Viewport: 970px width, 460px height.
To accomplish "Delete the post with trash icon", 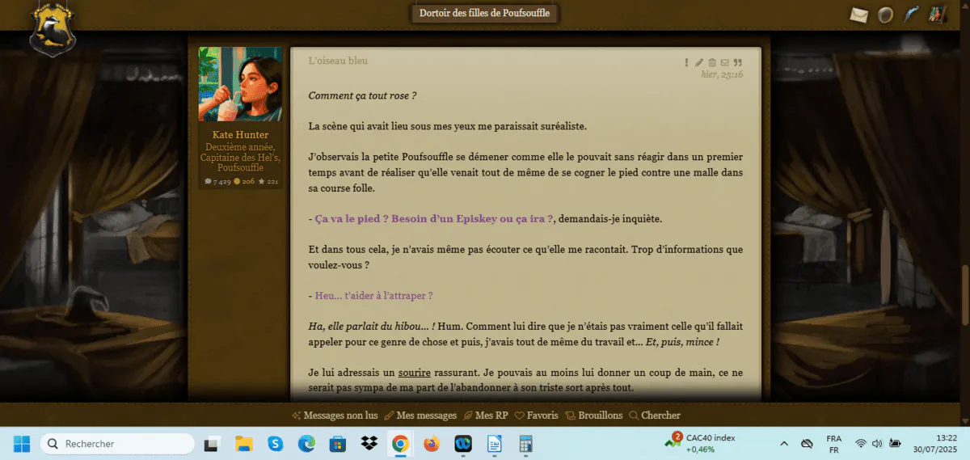I will 712,62.
